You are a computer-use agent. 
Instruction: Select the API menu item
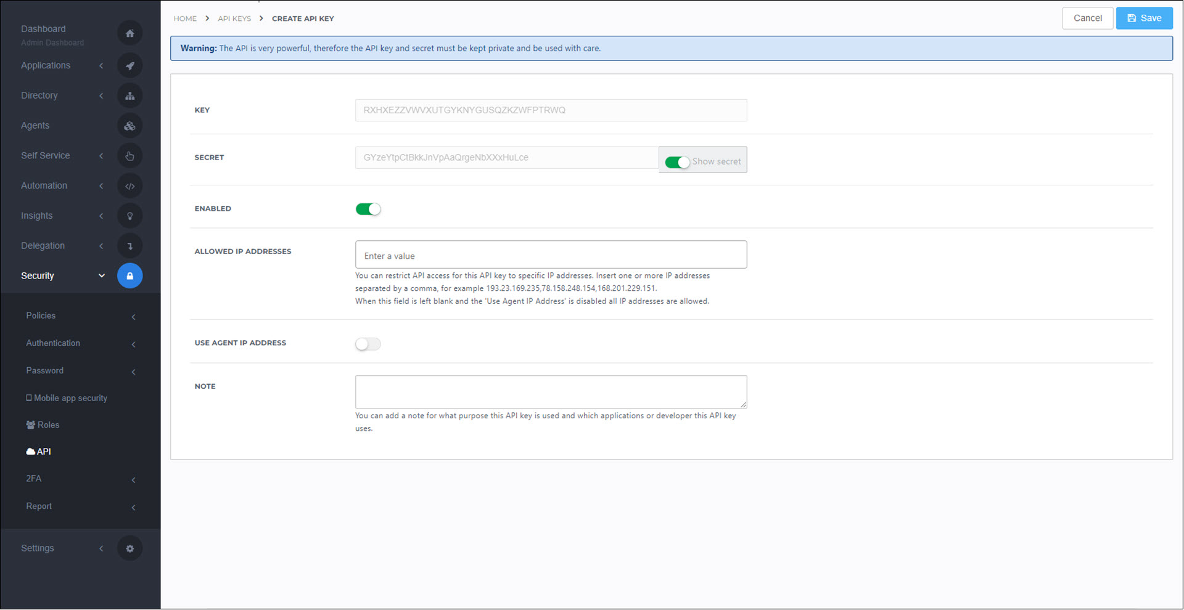(38, 452)
